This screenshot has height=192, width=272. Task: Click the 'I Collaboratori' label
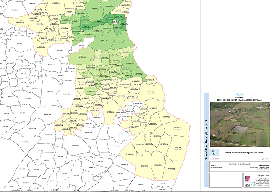(x=264, y=165)
